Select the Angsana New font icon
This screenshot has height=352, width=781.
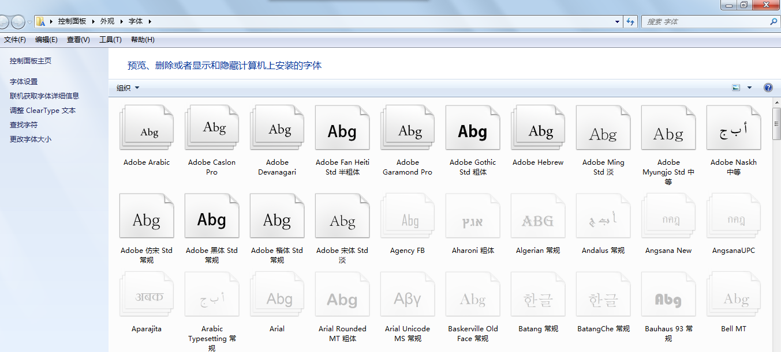[x=668, y=216]
